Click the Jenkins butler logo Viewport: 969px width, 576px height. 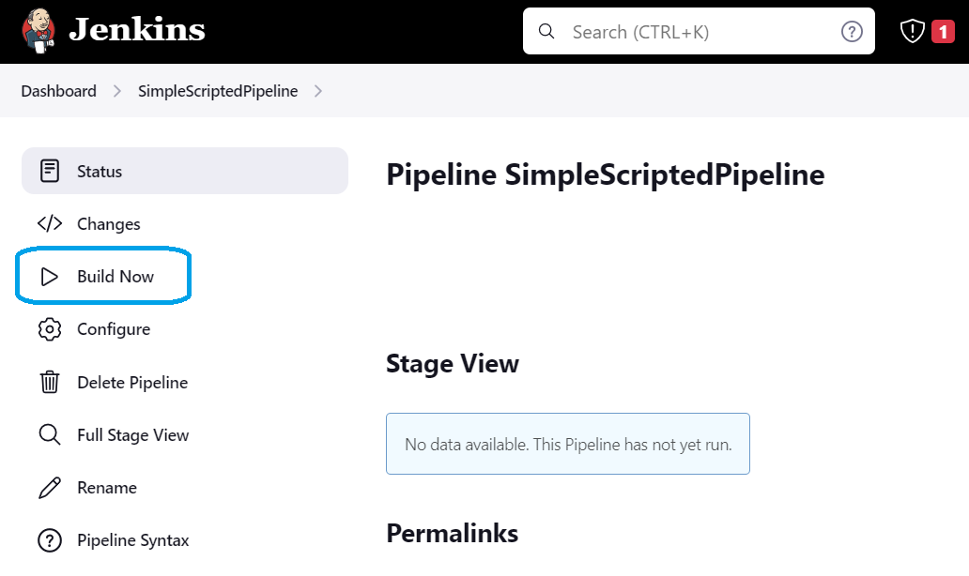coord(38,31)
